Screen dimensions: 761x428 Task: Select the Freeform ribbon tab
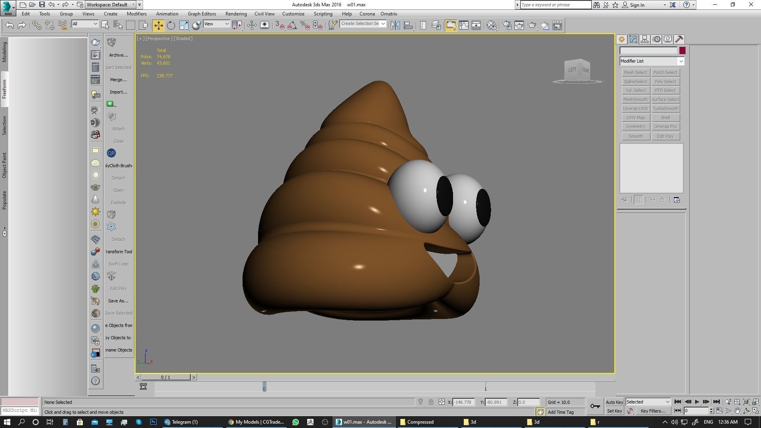click(4, 89)
